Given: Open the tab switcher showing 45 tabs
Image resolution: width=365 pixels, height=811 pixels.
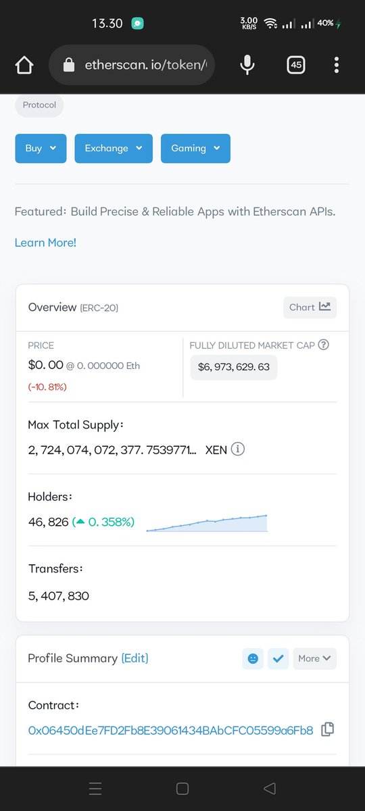Looking at the screenshot, I should click(x=295, y=65).
